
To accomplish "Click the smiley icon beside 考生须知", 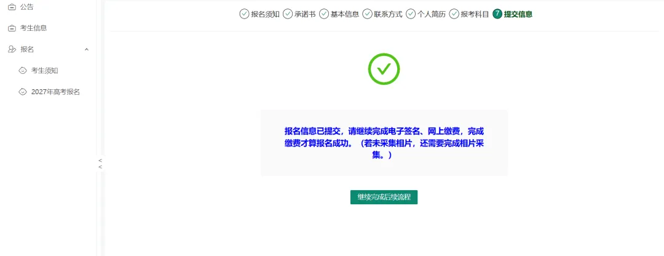I will coord(23,70).
